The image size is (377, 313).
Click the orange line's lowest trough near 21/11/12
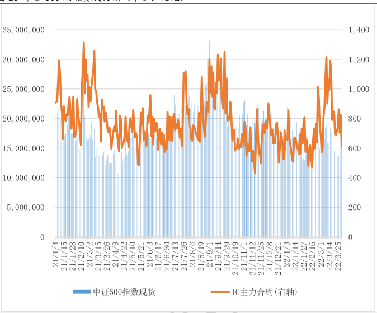point(255,172)
